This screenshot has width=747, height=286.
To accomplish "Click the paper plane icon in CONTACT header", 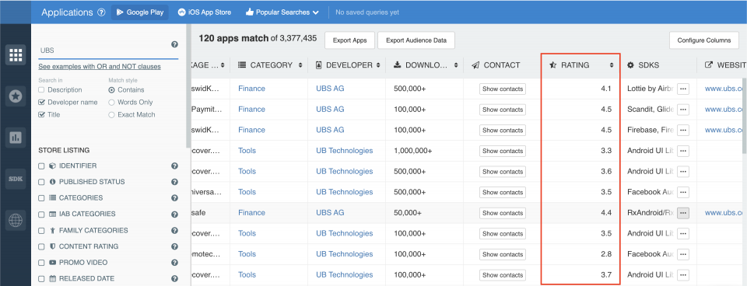I will click(x=475, y=65).
